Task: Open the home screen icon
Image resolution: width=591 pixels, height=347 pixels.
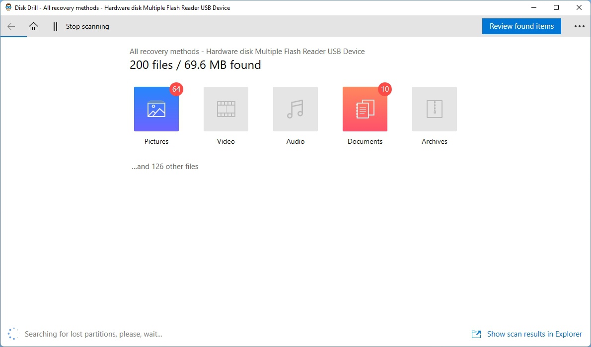Action: pos(34,26)
